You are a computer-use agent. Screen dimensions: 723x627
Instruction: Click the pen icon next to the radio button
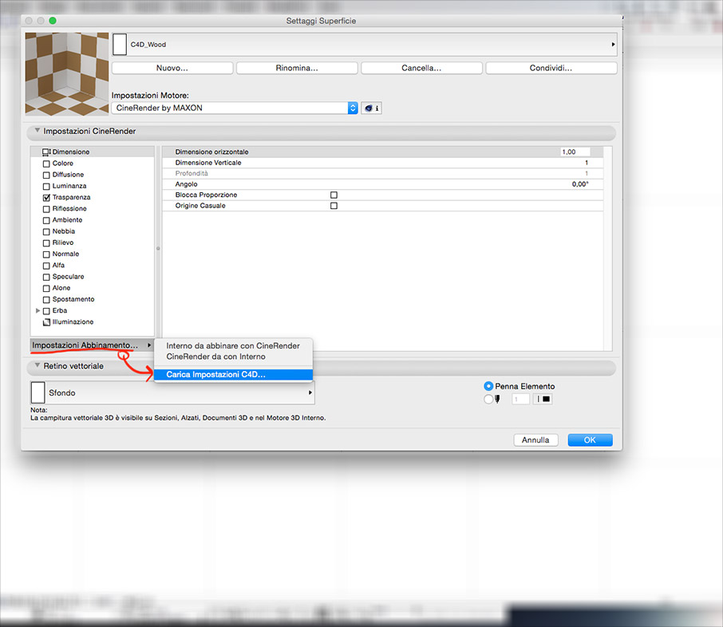pos(499,400)
